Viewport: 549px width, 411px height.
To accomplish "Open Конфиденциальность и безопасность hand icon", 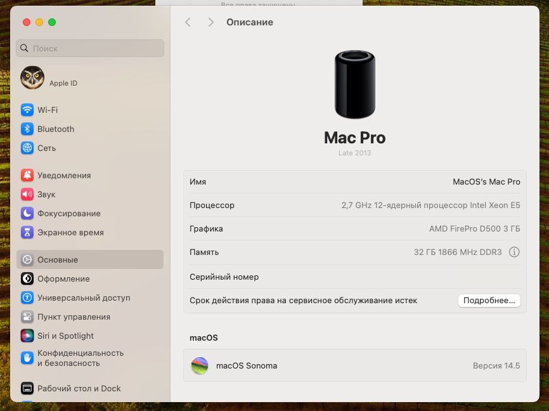I will click(x=27, y=358).
